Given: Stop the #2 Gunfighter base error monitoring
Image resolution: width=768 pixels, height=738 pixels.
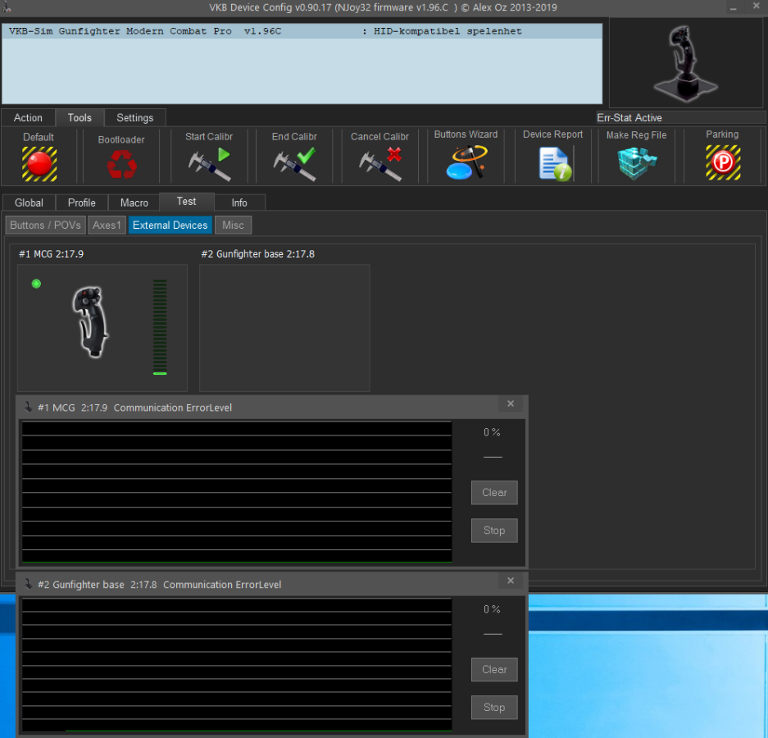Looking at the screenshot, I should pyautogui.click(x=494, y=707).
